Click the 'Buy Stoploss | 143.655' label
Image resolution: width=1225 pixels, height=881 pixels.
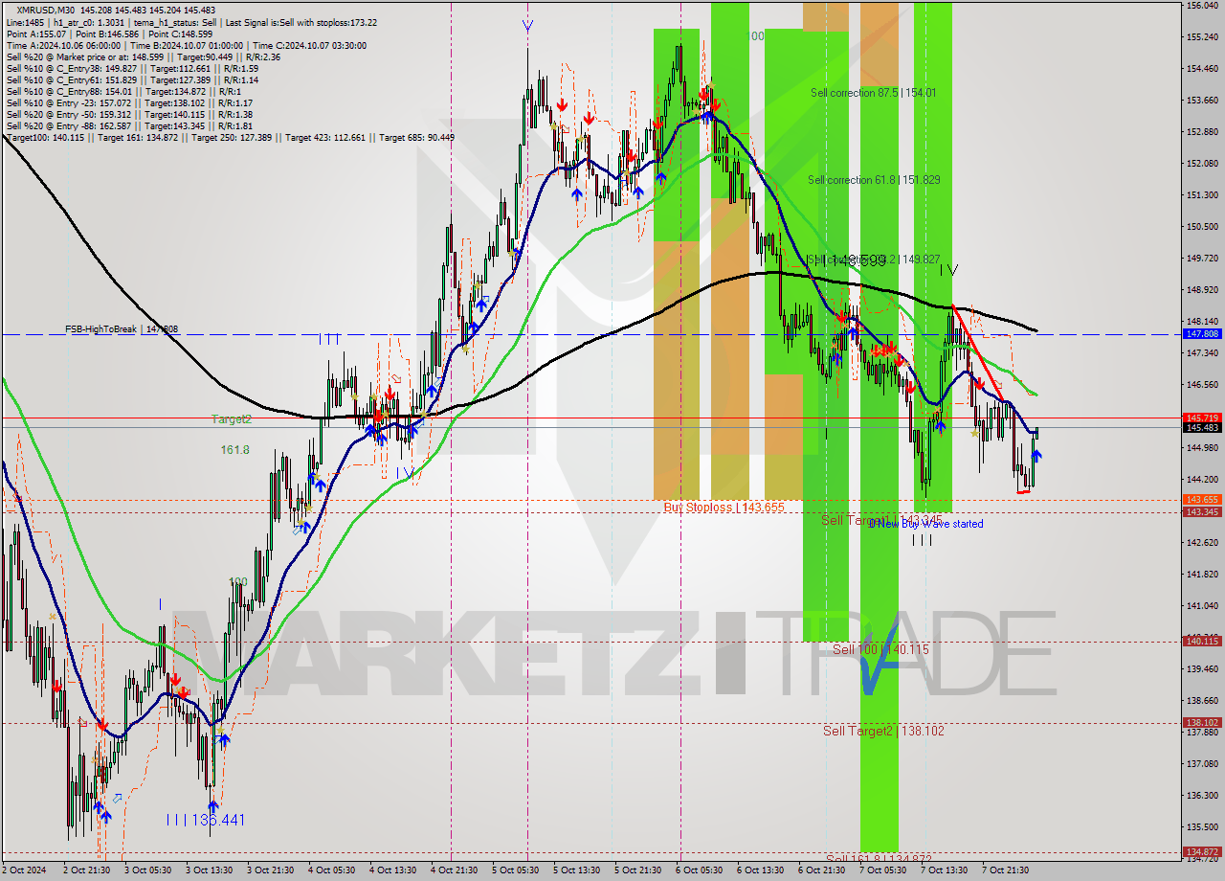point(724,507)
